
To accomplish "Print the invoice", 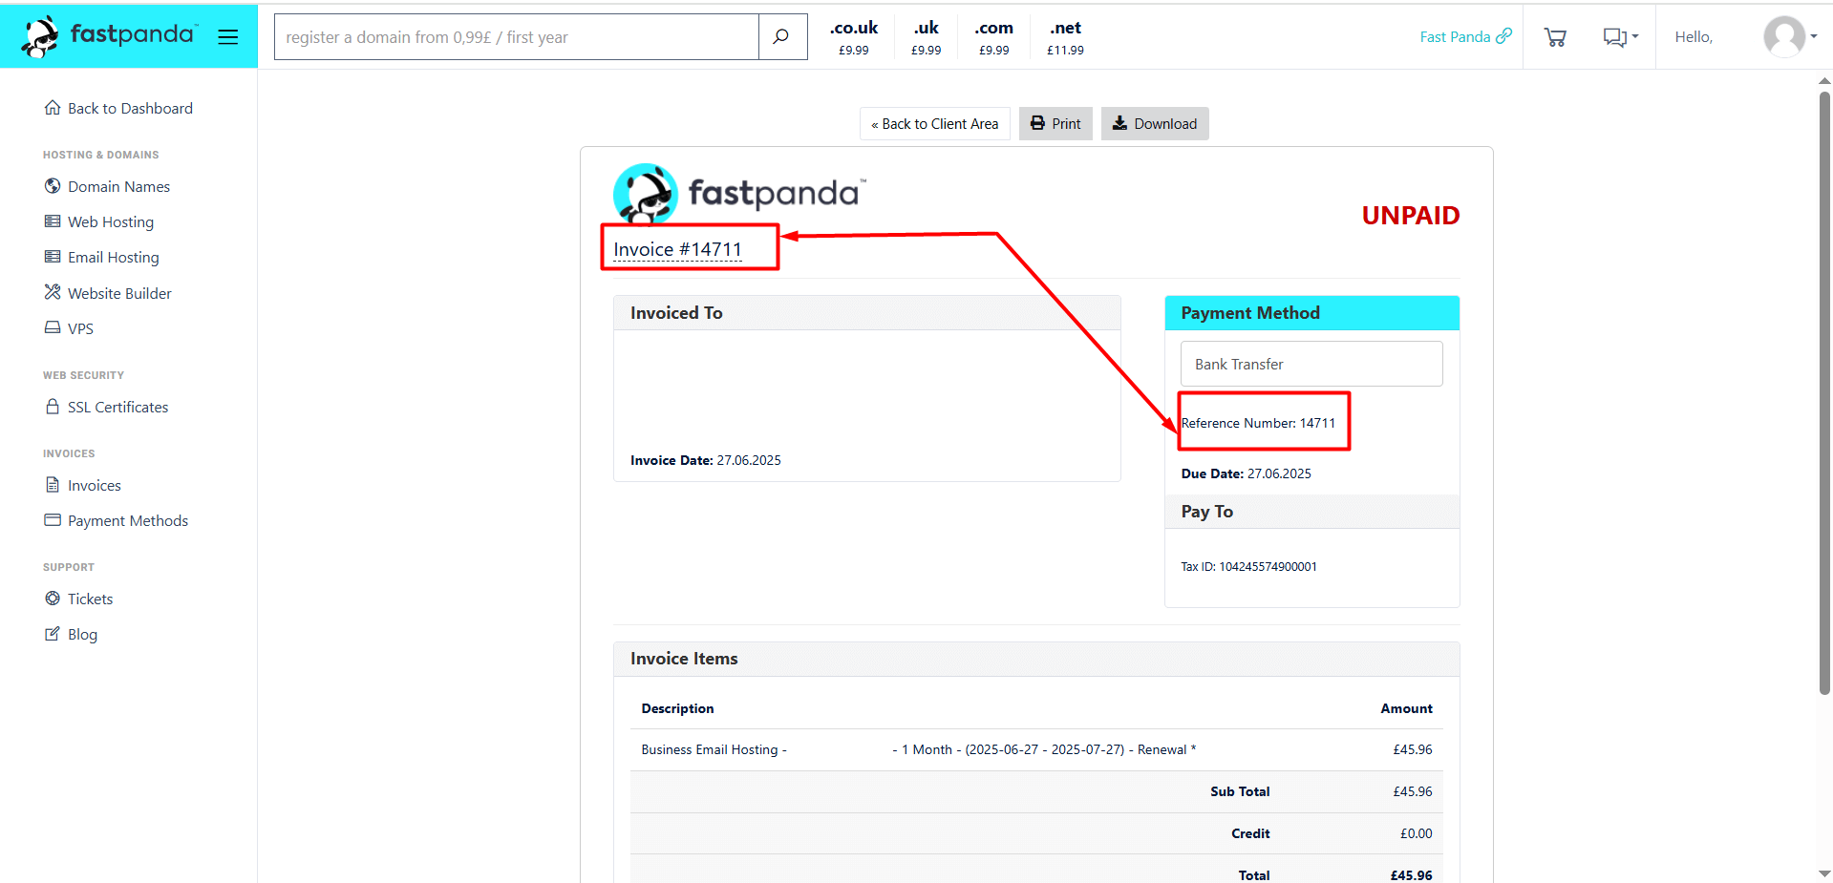I will pyautogui.click(x=1055, y=123).
